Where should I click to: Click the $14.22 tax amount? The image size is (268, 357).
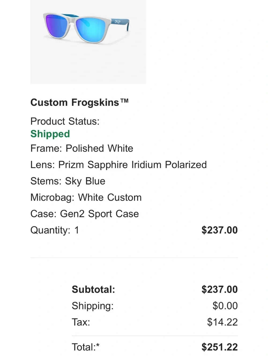222,322
